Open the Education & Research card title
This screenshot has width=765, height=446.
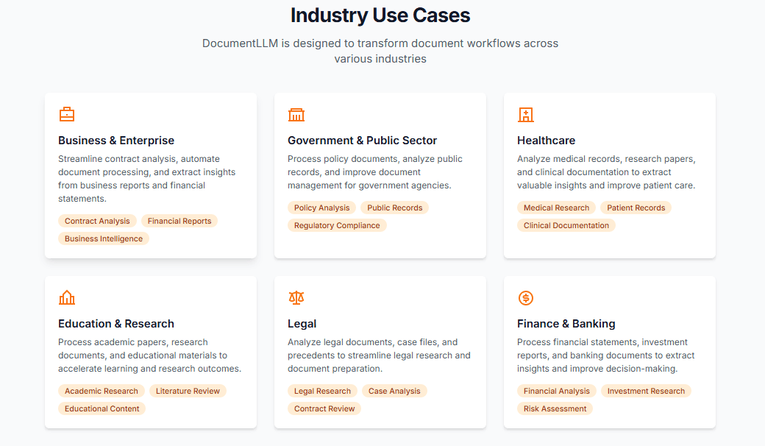coord(116,324)
